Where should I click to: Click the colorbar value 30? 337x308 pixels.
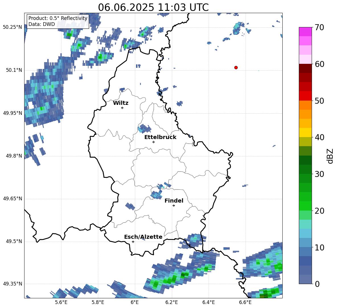[x=319, y=174]
